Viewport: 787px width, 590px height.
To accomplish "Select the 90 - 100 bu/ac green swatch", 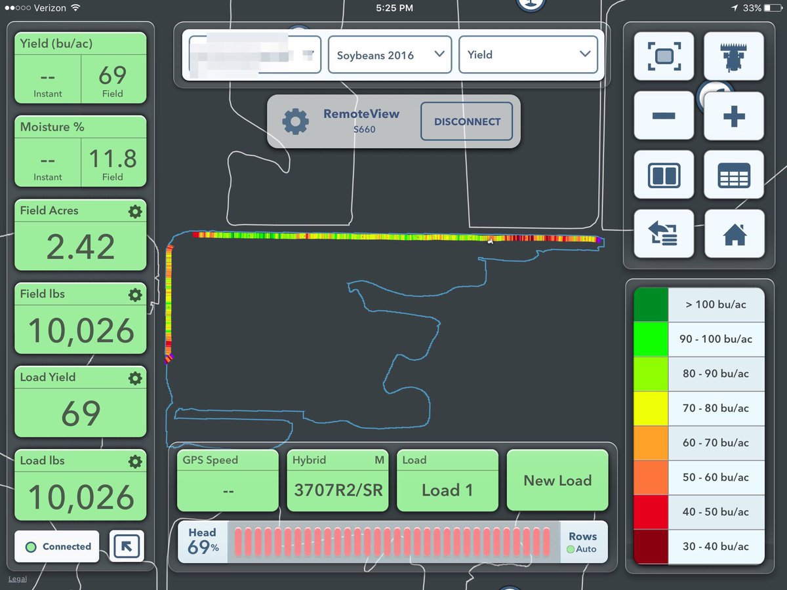I will pyautogui.click(x=651, y=340).
